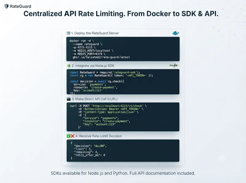This screenshot has height=183, width=246.
Task: Click the JSON body line "key": "account:123"
Action: click(x=99, y=124)
